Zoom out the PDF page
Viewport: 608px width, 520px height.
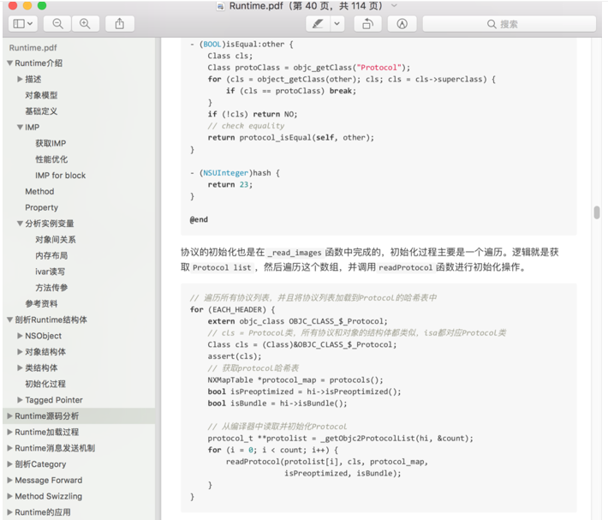(57, 24)
